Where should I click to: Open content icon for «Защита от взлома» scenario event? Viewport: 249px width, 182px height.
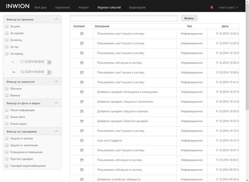[82, 111]
